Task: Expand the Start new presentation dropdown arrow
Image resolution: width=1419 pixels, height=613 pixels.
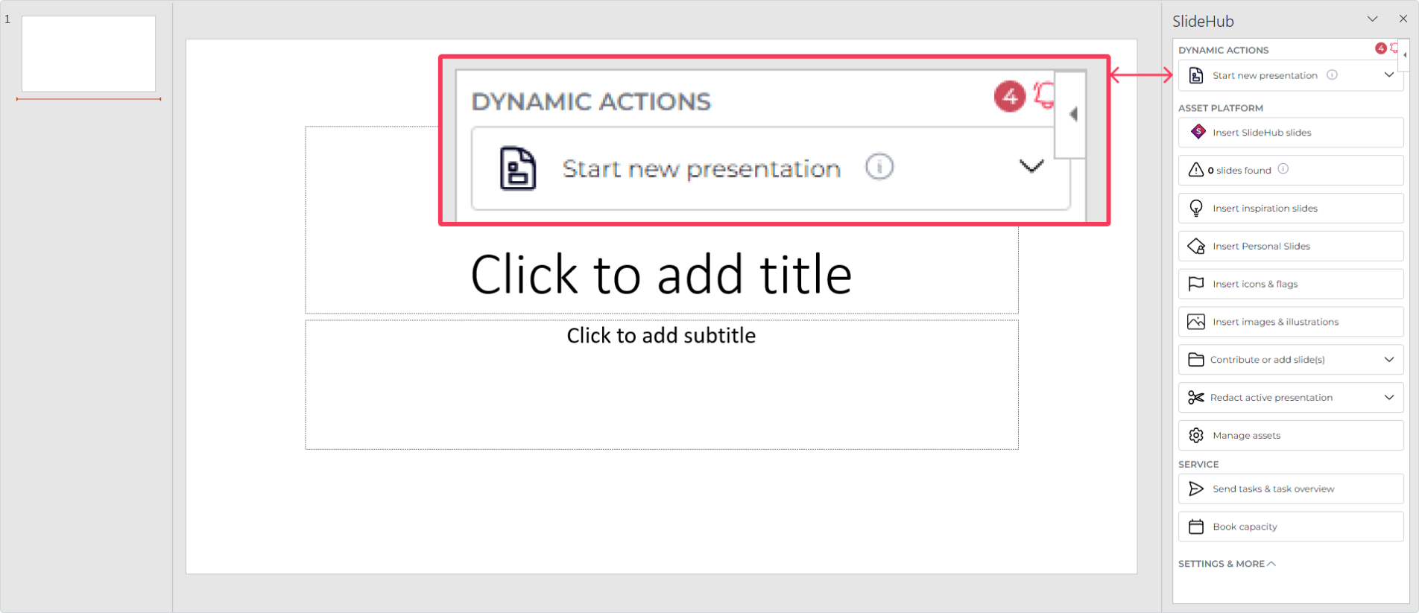Action: coord(1389,74)
